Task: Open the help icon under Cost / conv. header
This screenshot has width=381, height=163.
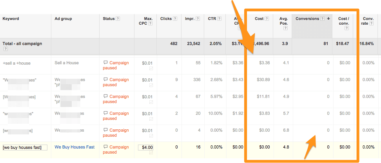Action: [347, 28]
